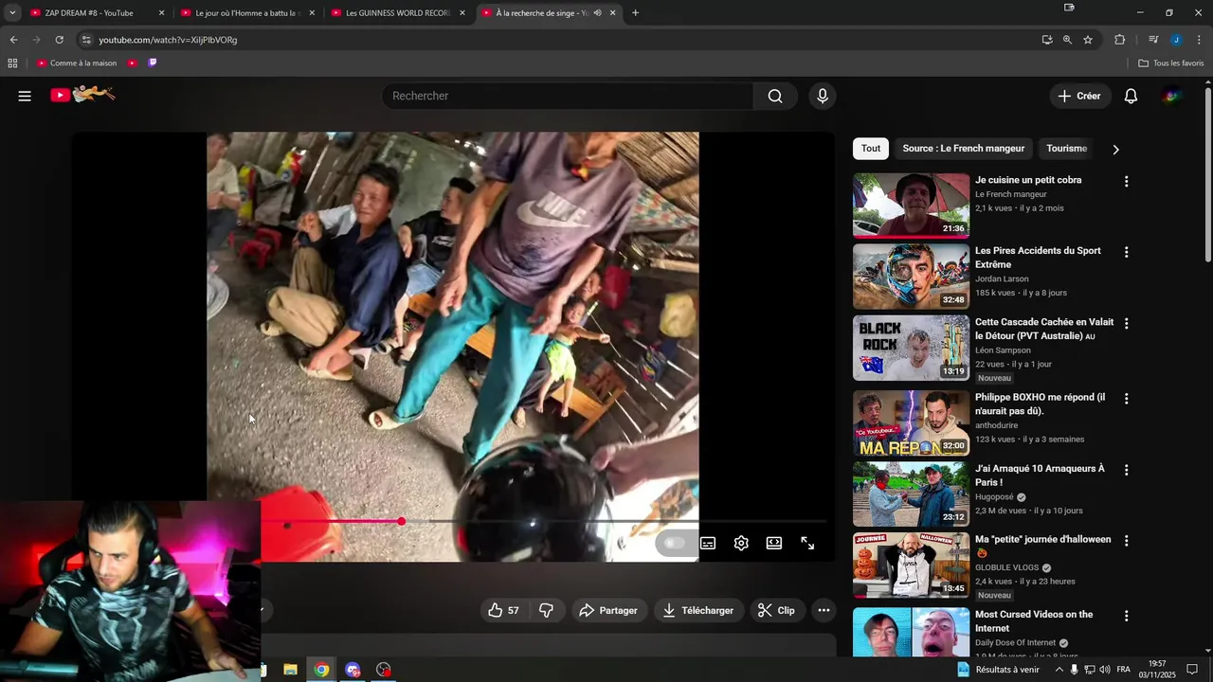Mute the tab using the speaker icon
The width and height of the screenshot is (1213, 682).
(x=597, y=13)
